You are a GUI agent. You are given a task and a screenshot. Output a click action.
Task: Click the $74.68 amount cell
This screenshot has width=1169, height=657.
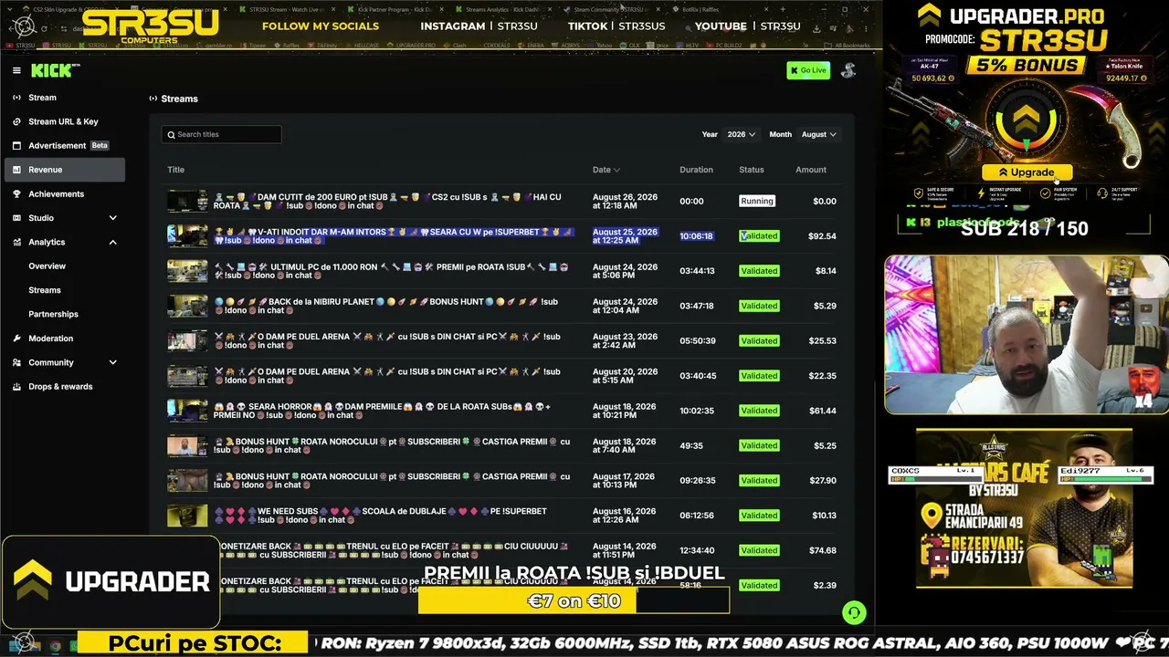coord(823,550)
